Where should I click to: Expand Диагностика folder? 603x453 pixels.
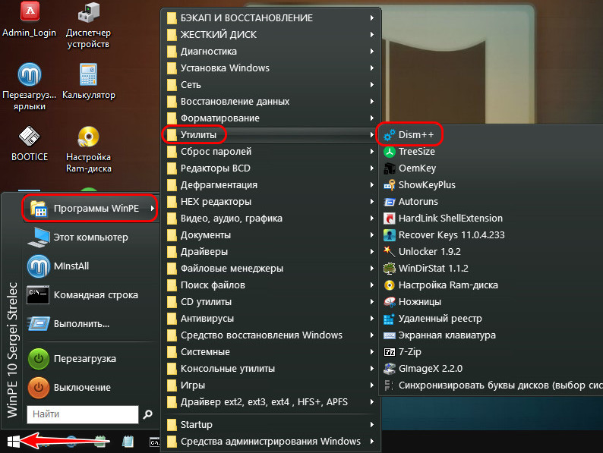271,51
